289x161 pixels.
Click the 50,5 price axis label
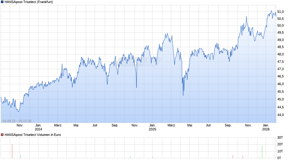(x=280, y=19)
